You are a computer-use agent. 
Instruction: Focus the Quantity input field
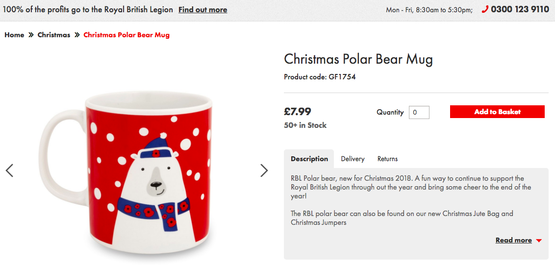click(419, 112)
